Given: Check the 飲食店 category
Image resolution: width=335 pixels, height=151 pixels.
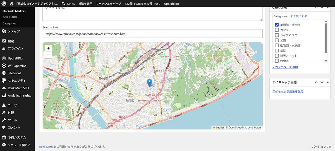Looking at the screenshot, I should click(x=277, y=61).
